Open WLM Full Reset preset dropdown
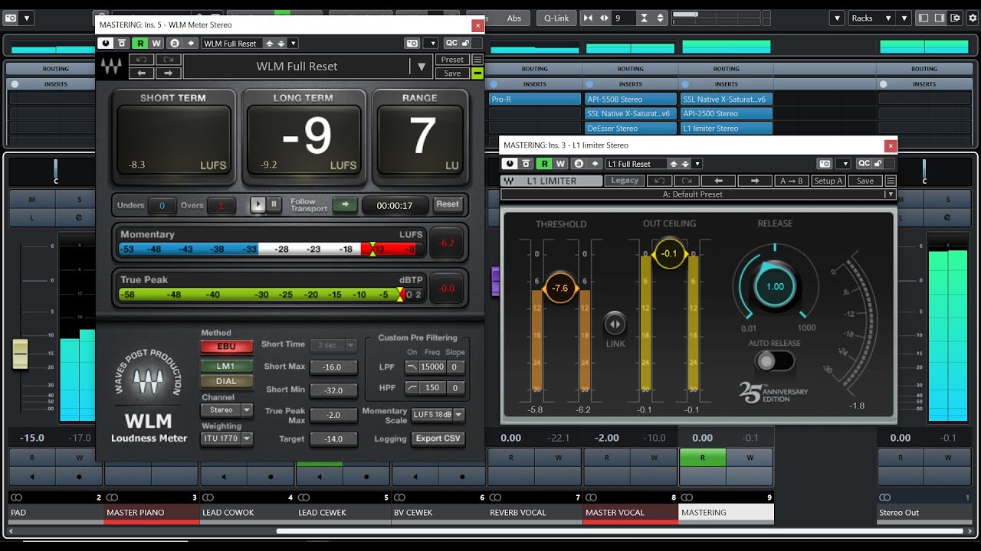The width and height of the screenshot is (981, 551). [x=293, y=44]
